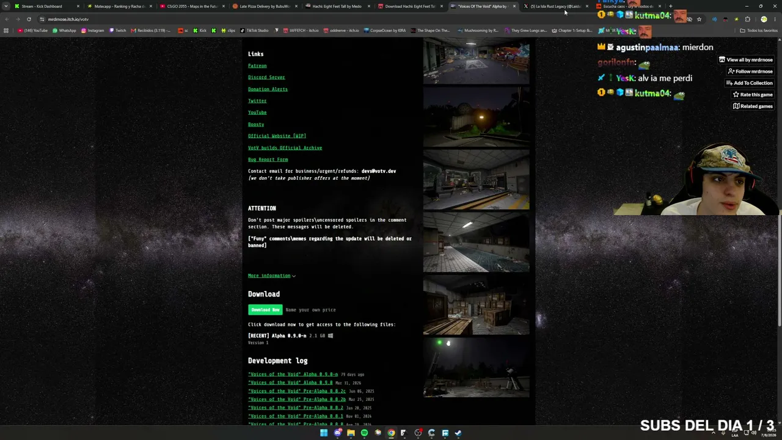Open the Twitter link
The height and width of the screenshot is (440, 782).
coord(257,101)
